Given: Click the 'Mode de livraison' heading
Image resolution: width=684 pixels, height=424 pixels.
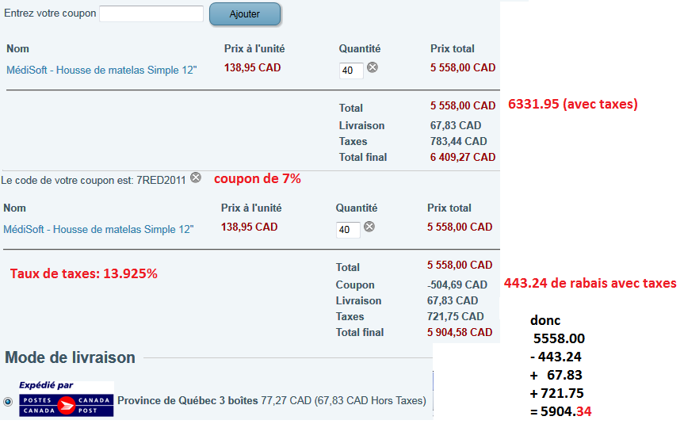Looking at the screenshot, I should [70, 357].
